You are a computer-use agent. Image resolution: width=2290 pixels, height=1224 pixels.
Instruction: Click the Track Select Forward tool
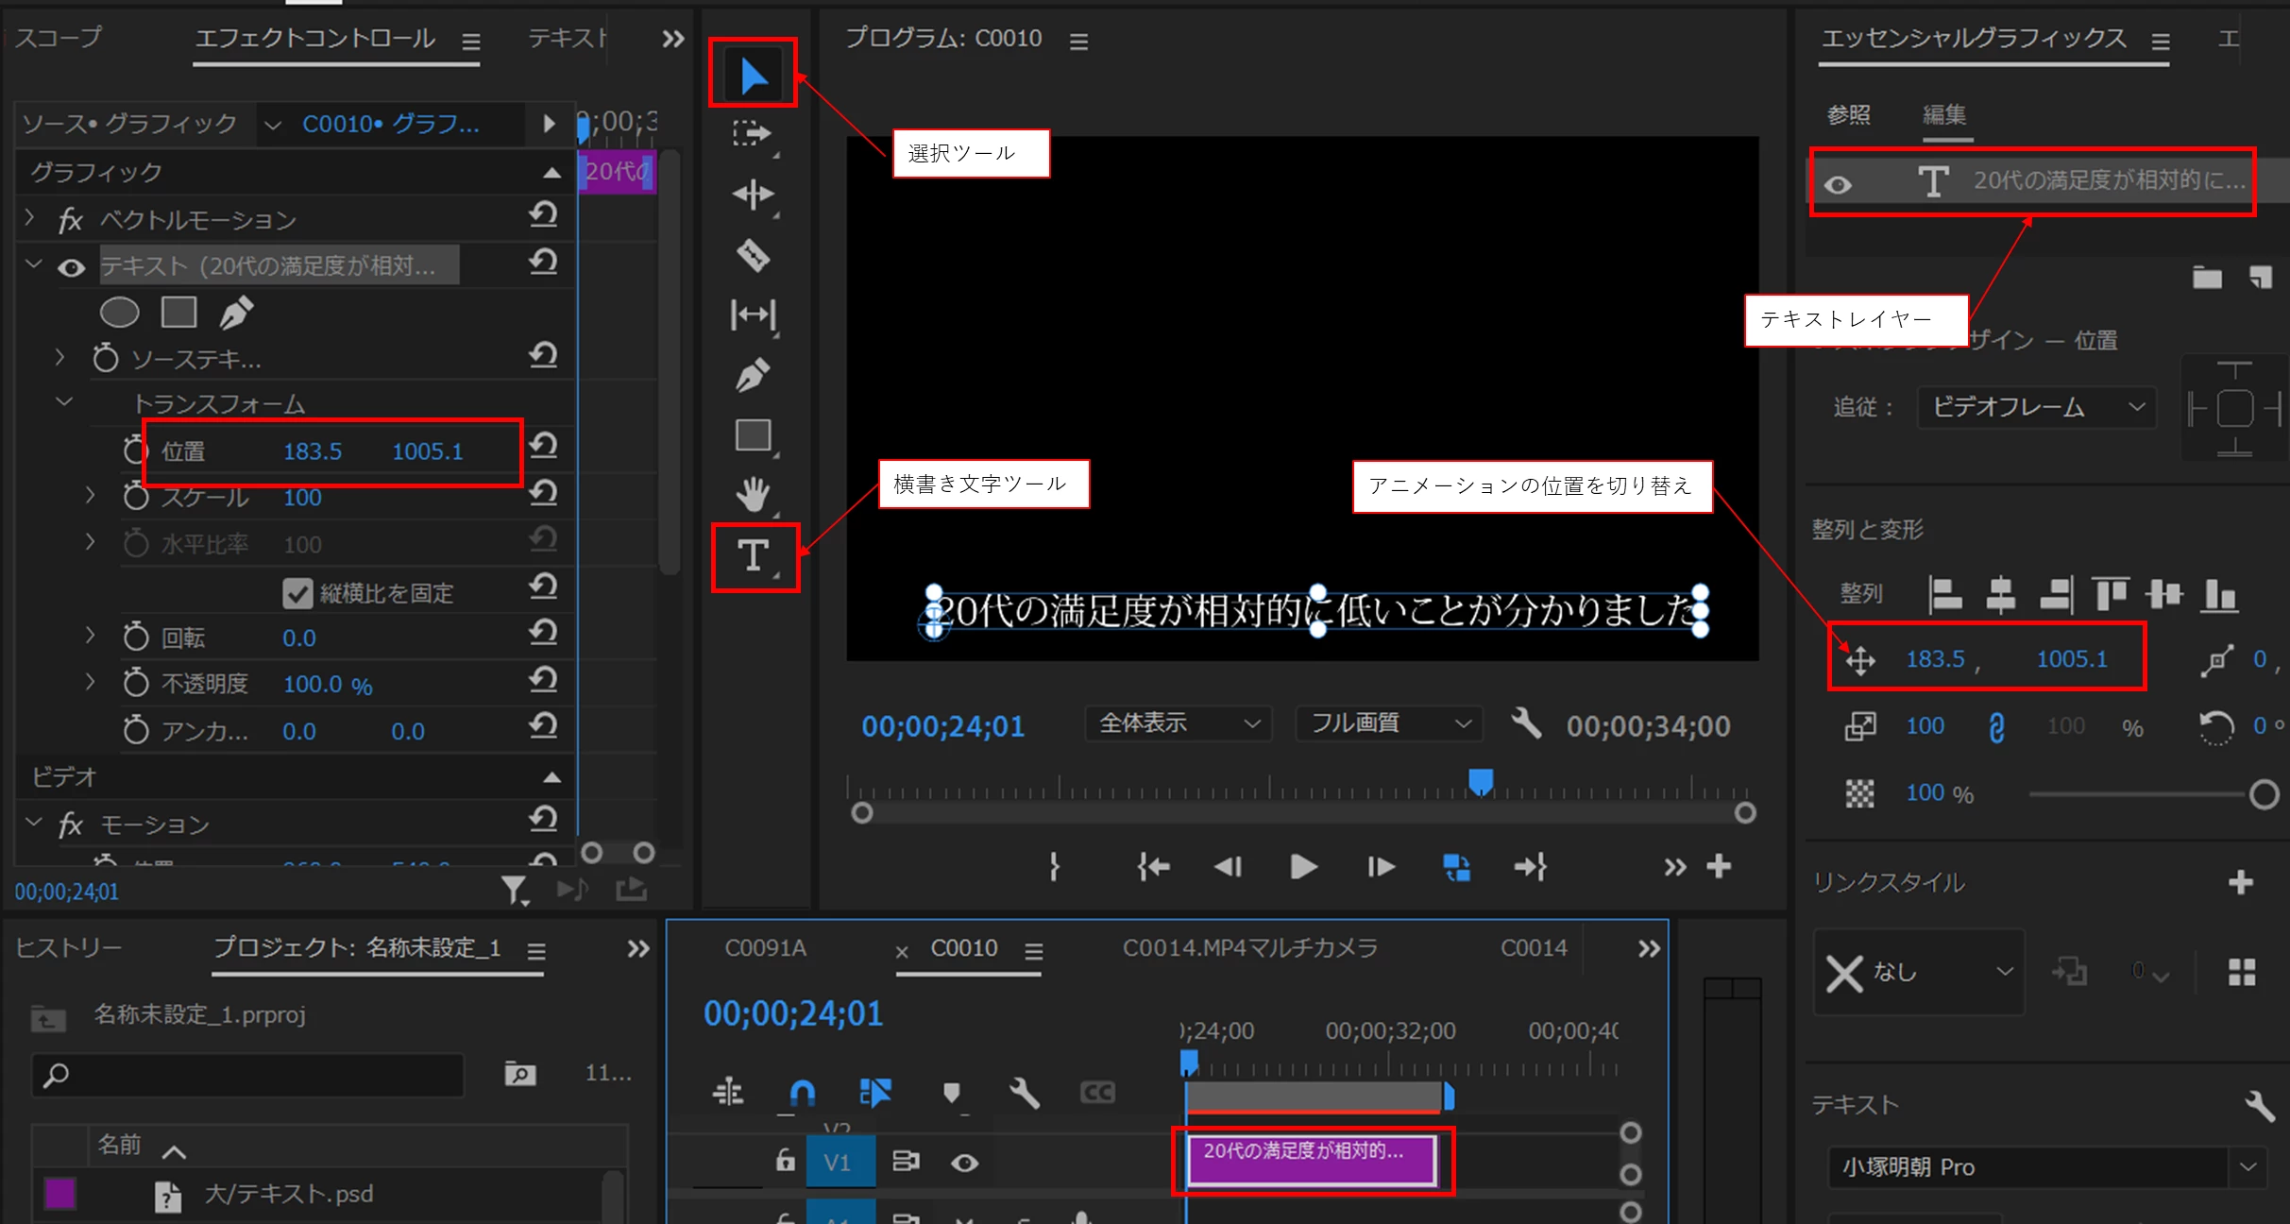pyautogui.click(x=753, y=134)
